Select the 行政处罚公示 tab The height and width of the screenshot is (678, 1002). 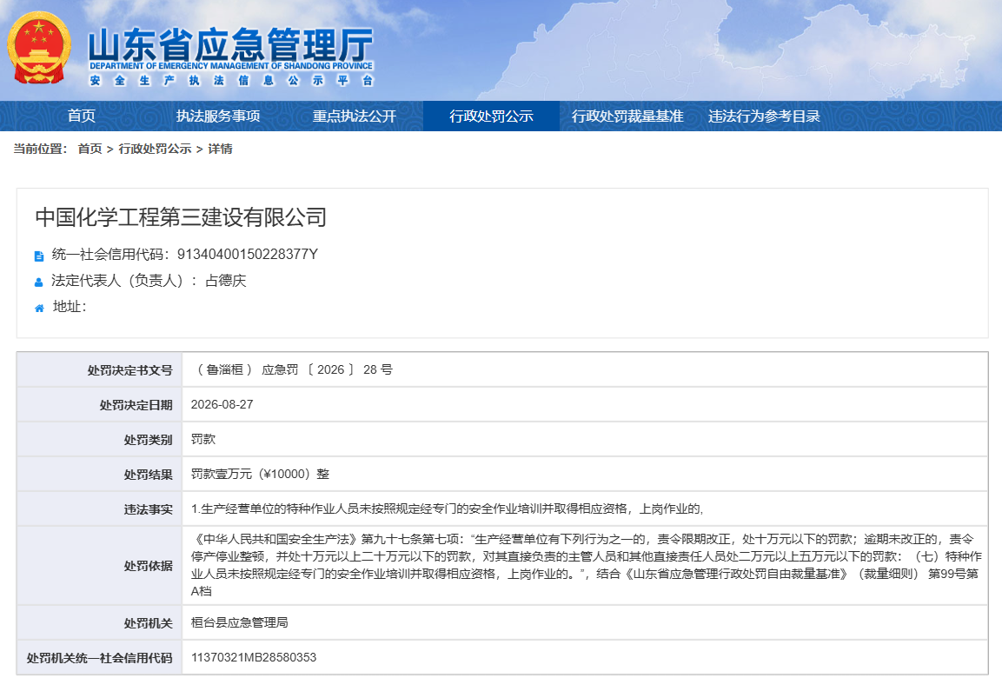coord(491,116)
